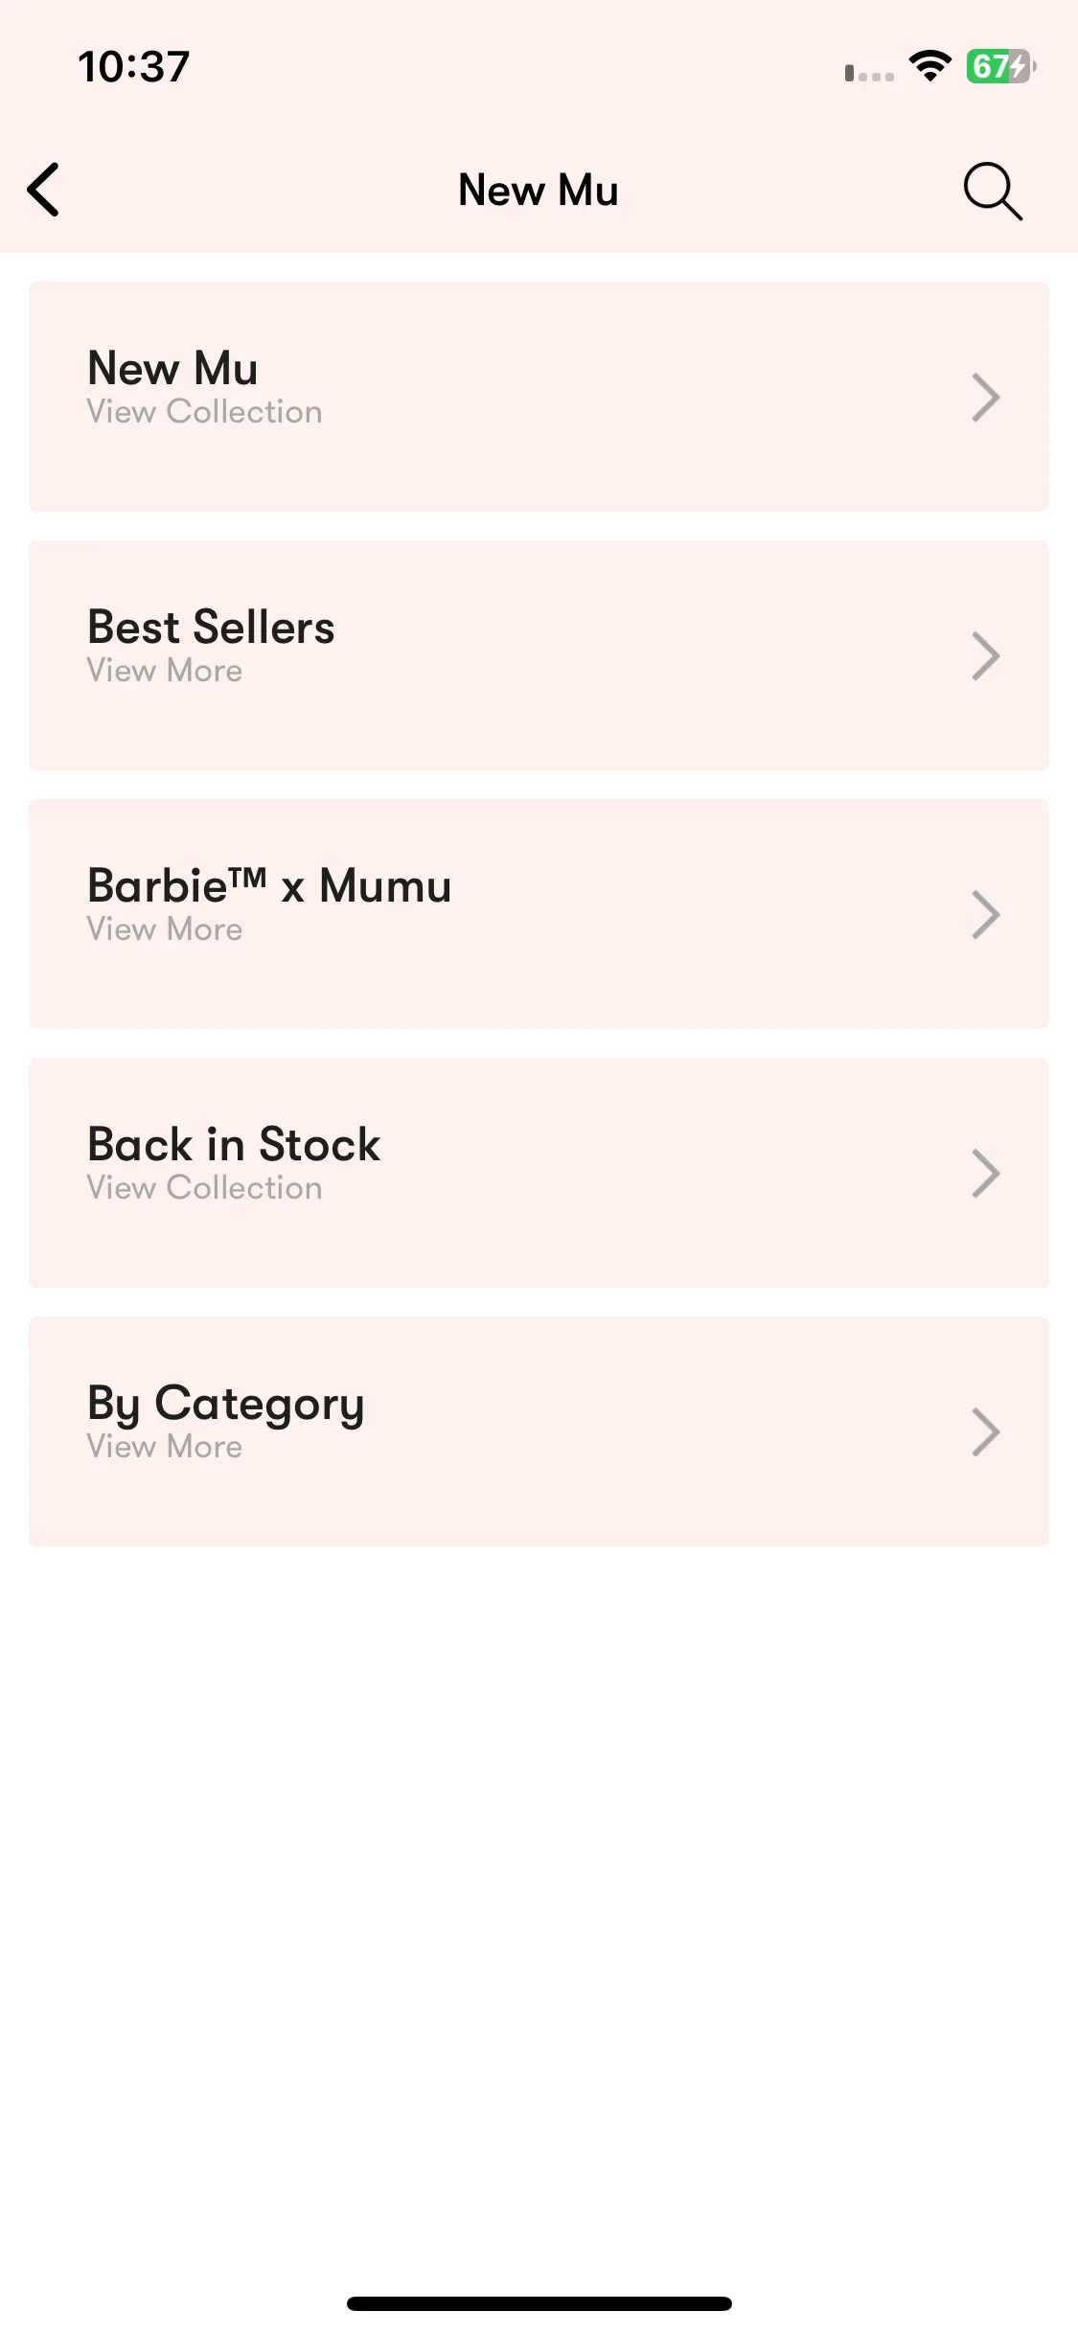Expand Barbie x Mumu chevron

(x=986, y=915)
